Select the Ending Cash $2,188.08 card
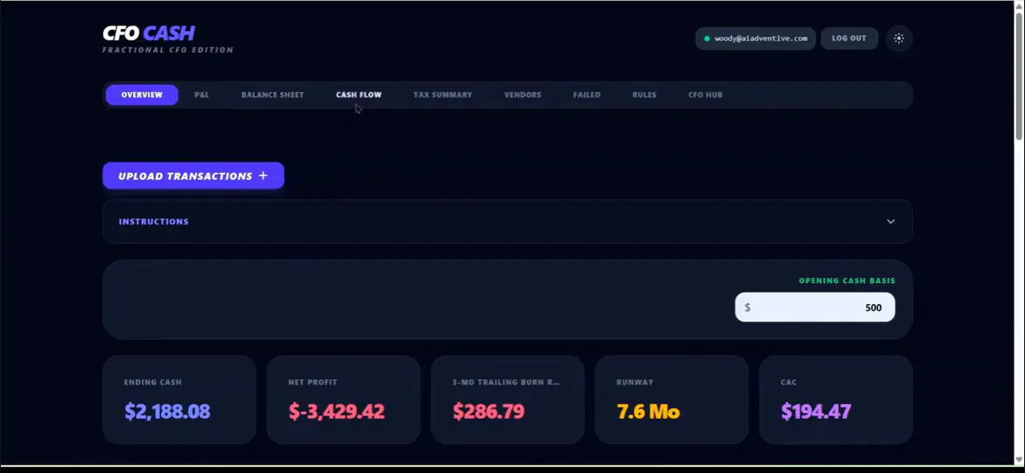 tap(179, 399)
